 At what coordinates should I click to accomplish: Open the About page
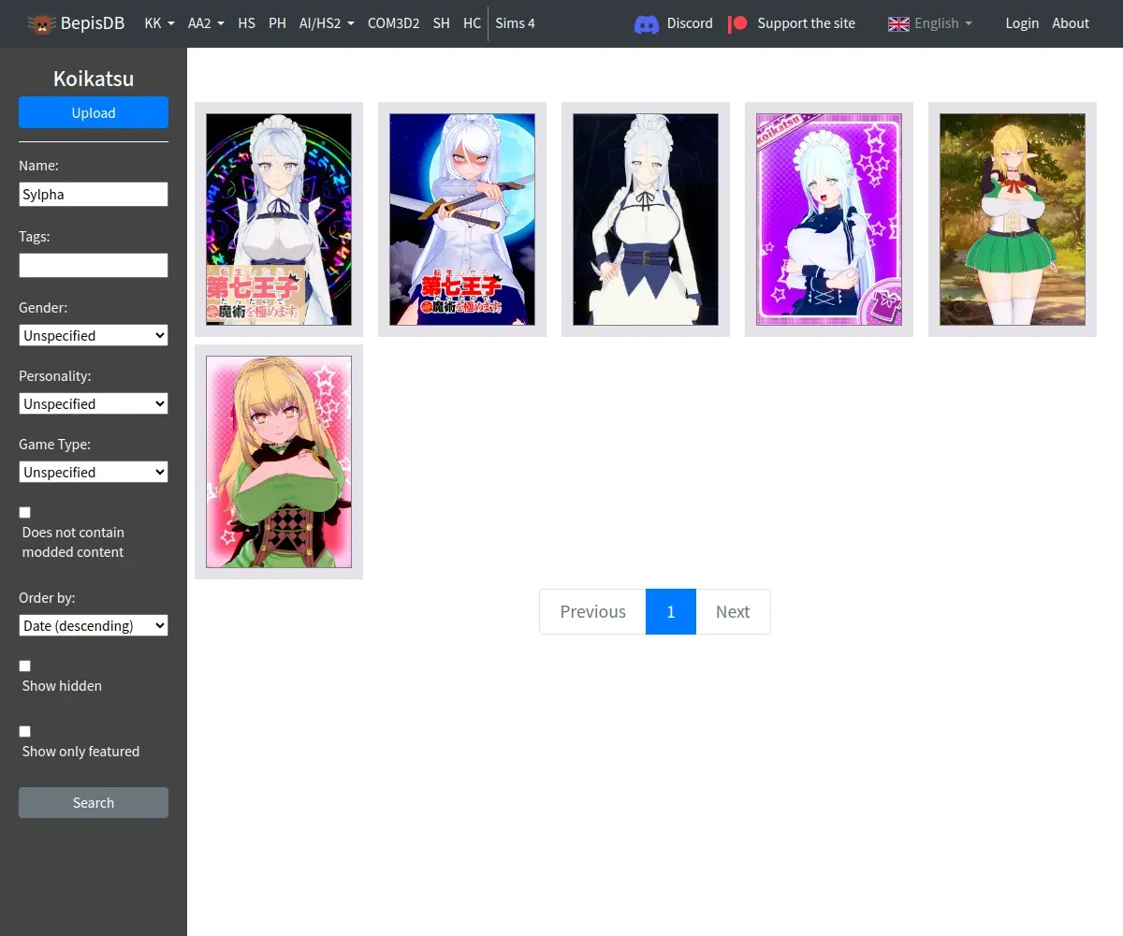pyautogui.click(x=1071, y=23)
